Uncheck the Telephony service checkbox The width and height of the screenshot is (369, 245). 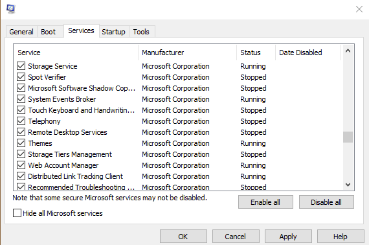[21, 121]
